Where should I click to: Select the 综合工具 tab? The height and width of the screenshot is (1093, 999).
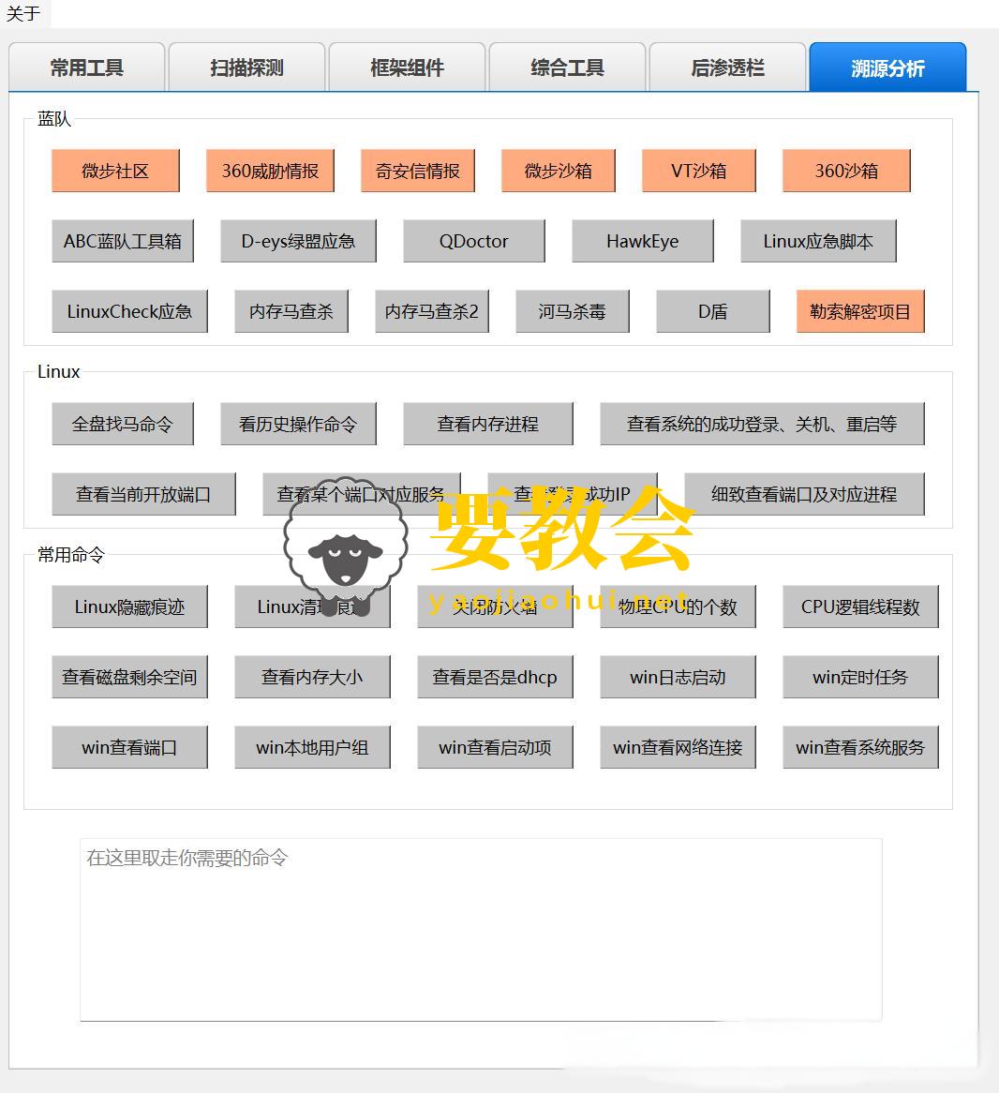pos(568,67)
